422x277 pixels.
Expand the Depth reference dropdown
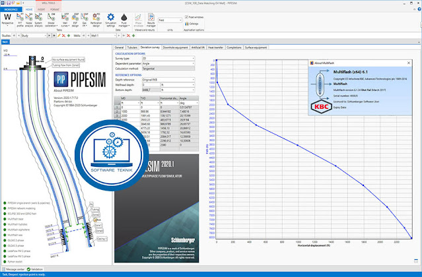(168, 80)
